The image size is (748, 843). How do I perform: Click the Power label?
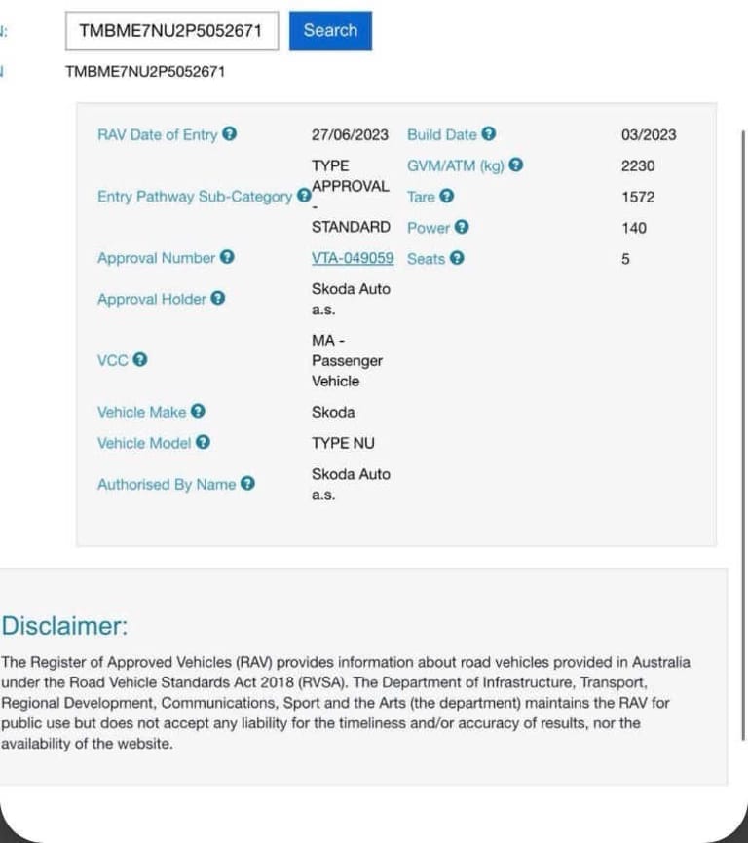(x=429, y=228)
